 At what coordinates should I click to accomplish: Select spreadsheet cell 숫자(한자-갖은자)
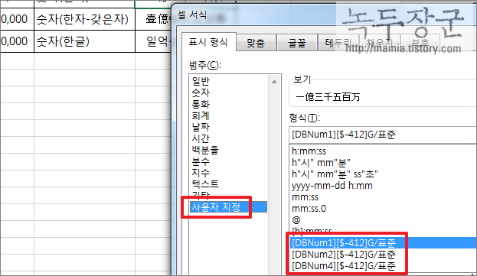pos(84,19)
